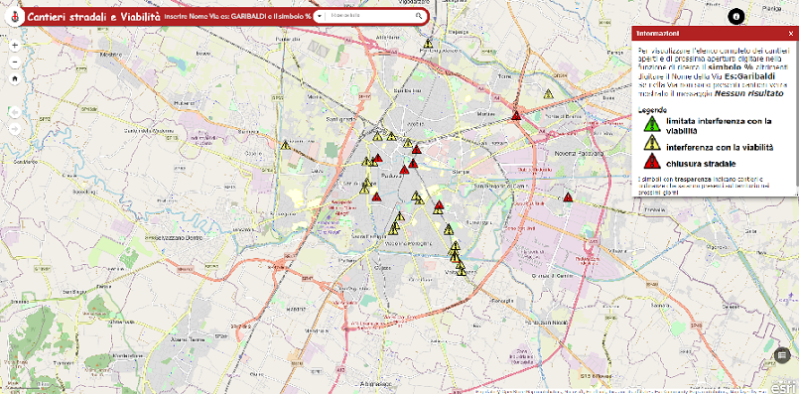
Task: Go to next map extent arrow
Action: click(14, 129)
